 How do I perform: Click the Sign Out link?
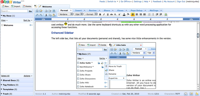pyautogui.click(x=181, y=1)
